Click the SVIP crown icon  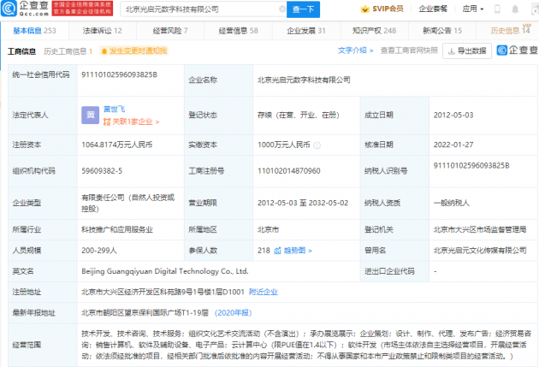pos(364,9)
